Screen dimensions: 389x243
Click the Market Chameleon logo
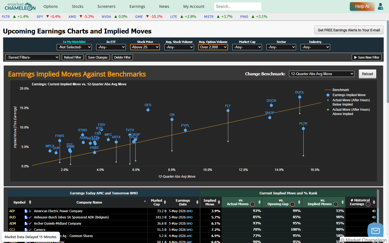pos(20,6)
